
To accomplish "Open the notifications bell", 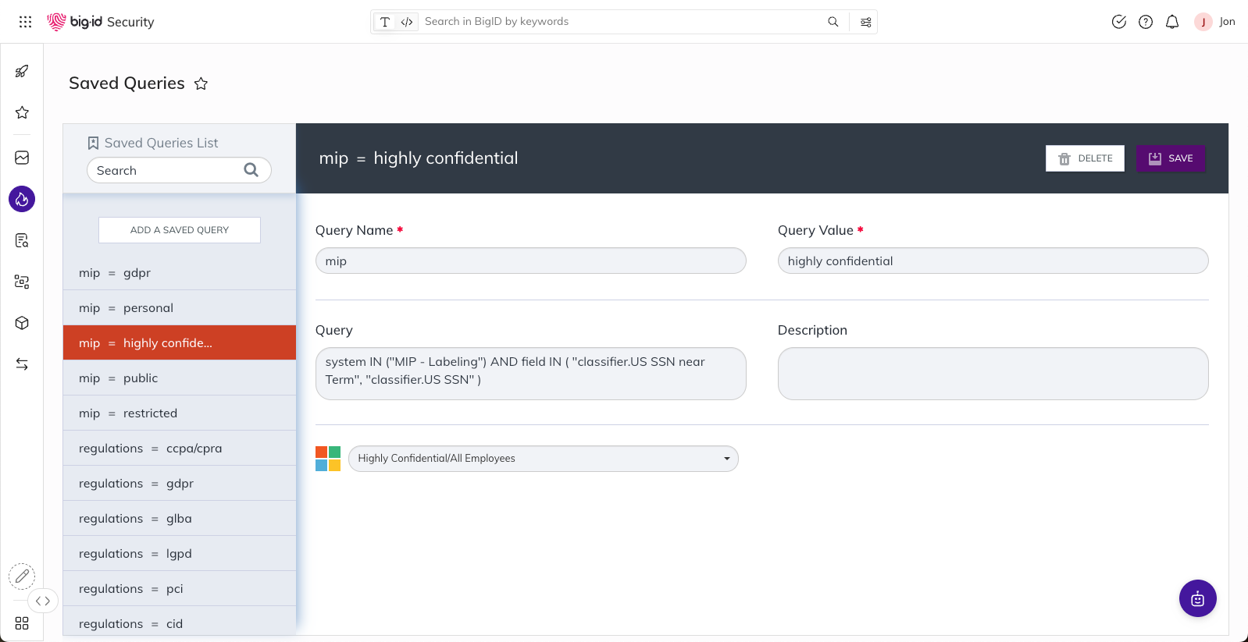I will pyautogui.click(x=1171, y=22).
